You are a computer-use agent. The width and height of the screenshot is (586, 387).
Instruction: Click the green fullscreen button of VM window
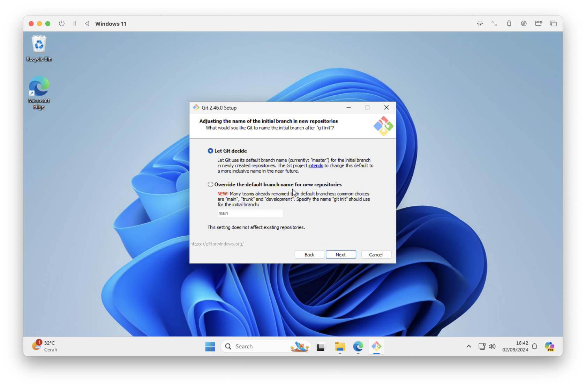point(48,24)
